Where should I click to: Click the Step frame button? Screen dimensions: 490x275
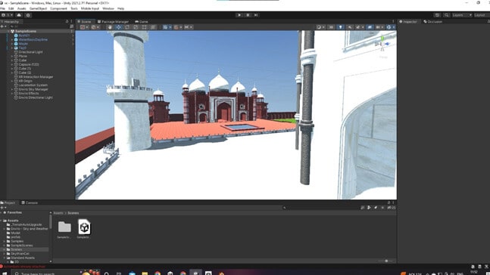tap(256, 15)
